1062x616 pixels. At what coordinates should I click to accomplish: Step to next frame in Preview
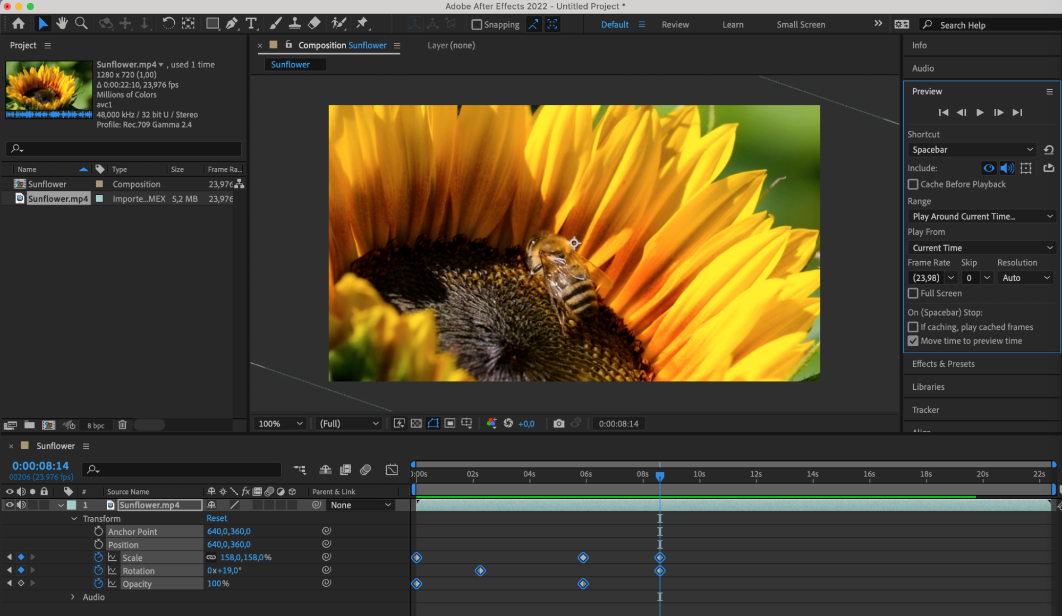pyautogui.click(x=998, y=113)
